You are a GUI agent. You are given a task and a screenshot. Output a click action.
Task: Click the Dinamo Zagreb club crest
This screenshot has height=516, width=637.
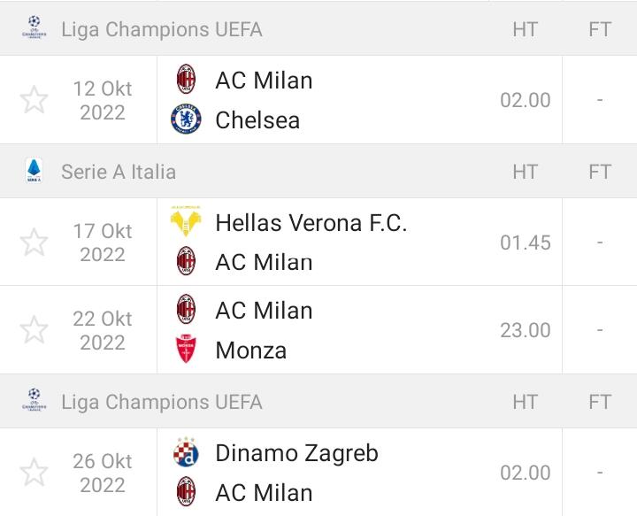pos(187,453)
